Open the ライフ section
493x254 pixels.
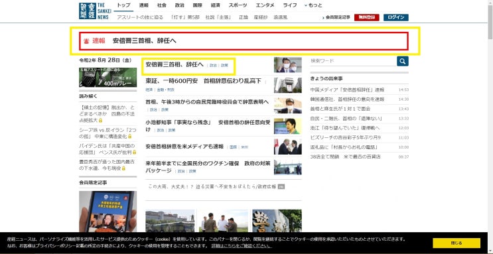[289, 5]
